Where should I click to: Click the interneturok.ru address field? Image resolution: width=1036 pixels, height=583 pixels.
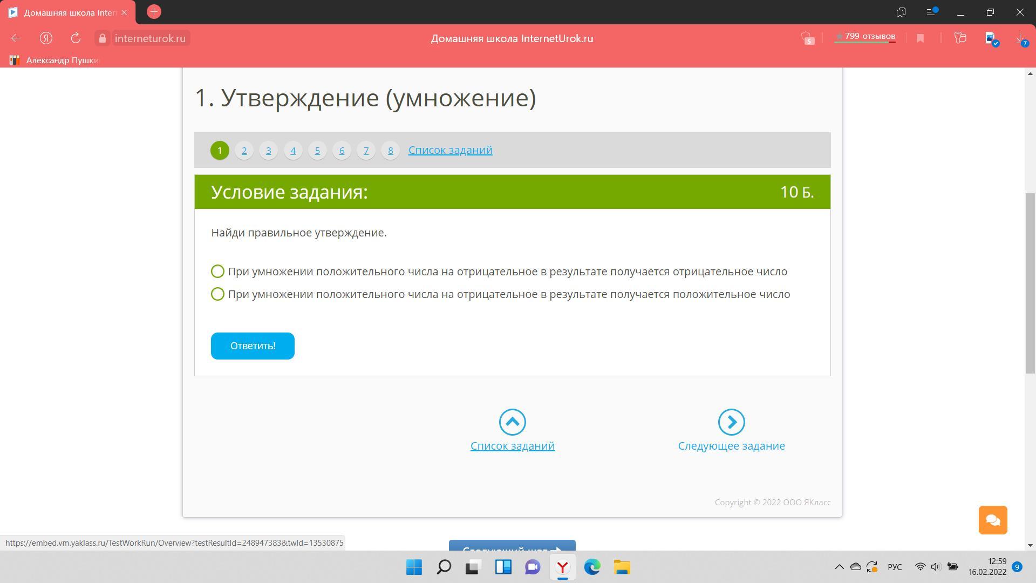150,38
